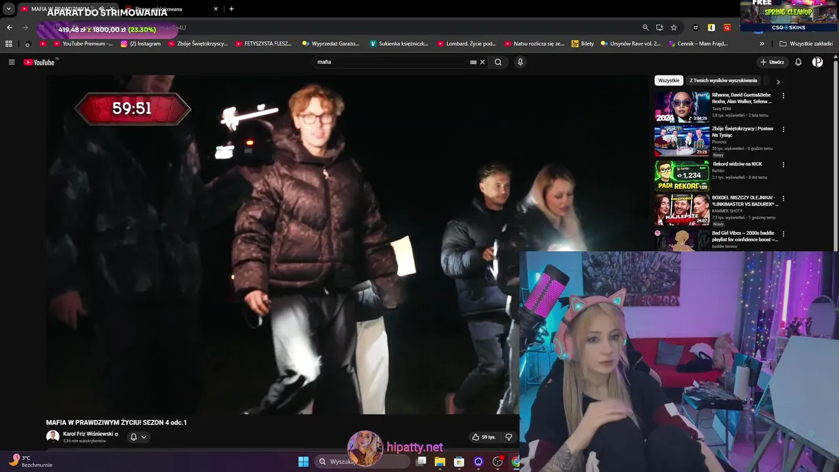Open options menu for Zbóje Świętokrzyscy video
The height and width of the screenshot is (472, 839).
point(783,129)
